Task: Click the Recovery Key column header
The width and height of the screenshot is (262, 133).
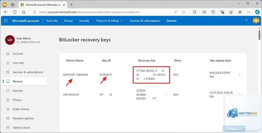Action: 147,61
